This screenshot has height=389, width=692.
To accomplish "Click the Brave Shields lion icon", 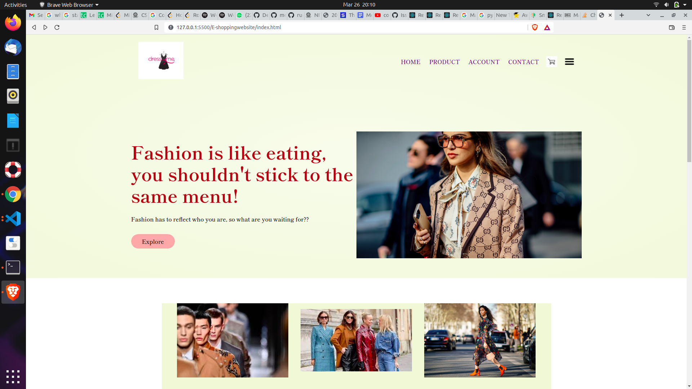I will pyautogui.click(x=535, y=27).
